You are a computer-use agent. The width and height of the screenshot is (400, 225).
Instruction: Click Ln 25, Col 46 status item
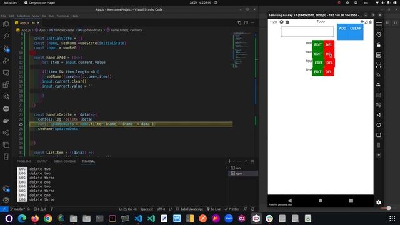click(127, 209)
